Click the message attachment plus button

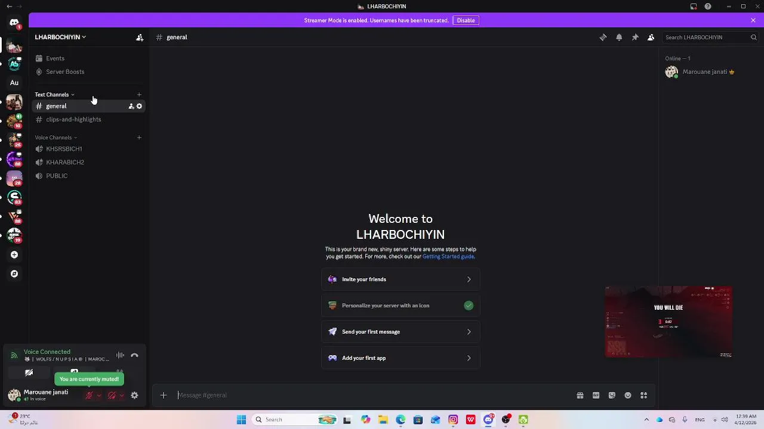coord(164,395)
